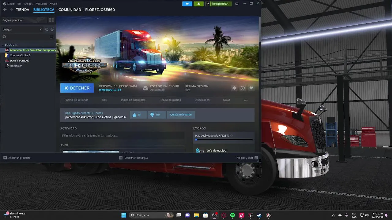392x220 pixels.
Task: Open File Explorer from the taskbar
Action: pos(196,215)
